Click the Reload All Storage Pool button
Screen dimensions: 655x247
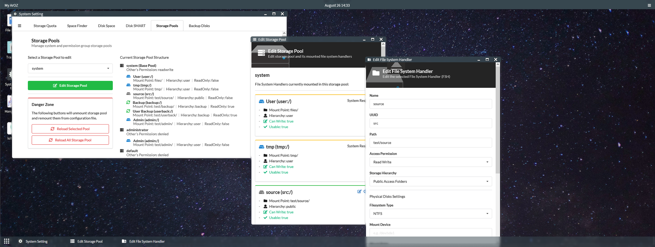(x=70, y=140)
